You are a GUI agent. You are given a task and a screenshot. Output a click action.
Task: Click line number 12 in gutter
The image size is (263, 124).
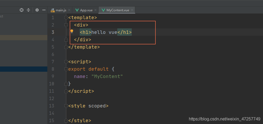[52, 99]
